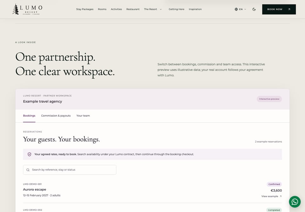The height and width of the screenshot is (212, 305).
Task: Click the Interactive preview badge
Action: [x=269, y=99]
